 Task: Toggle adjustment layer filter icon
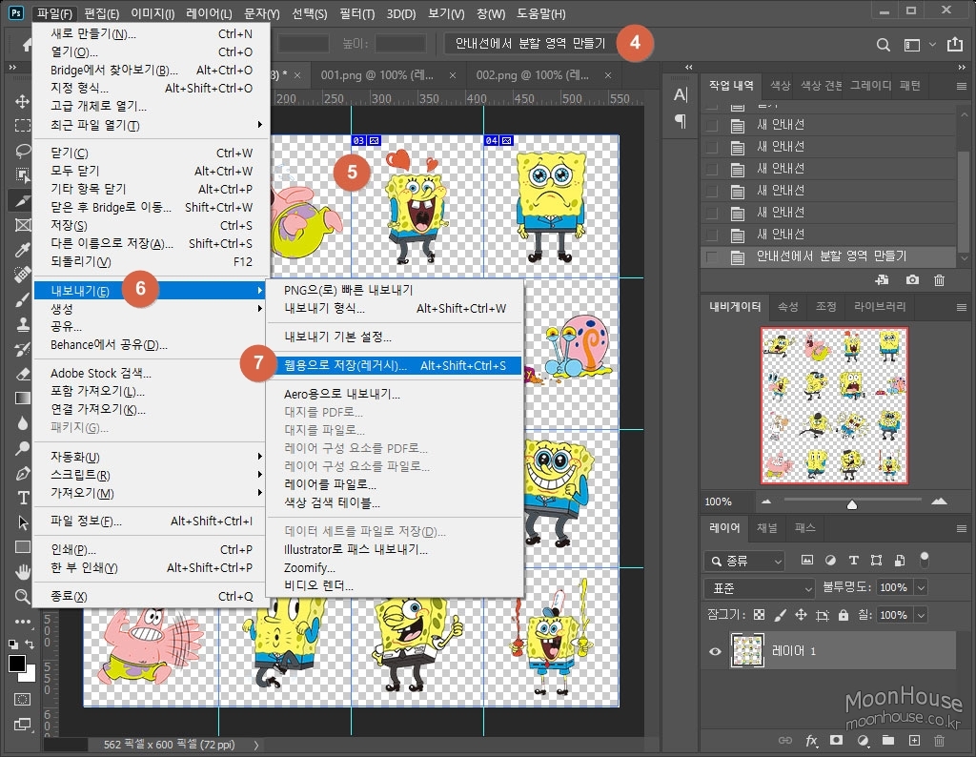point(830,561)
